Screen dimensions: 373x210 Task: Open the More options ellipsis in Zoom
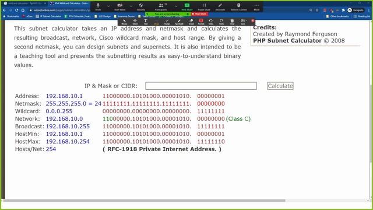(x=256, y=6)
